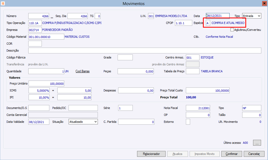Click the Tabela de Preço code field
This screenshot has height=160, width=268.
tap(193, 71)
